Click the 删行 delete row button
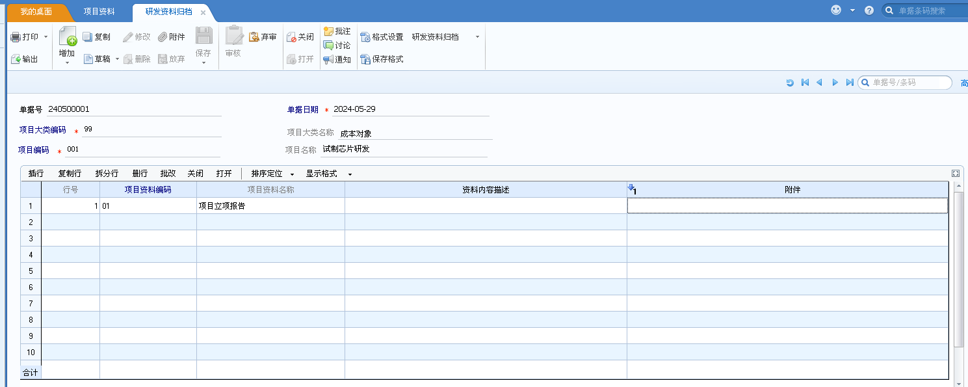 (x=140, y=174)
